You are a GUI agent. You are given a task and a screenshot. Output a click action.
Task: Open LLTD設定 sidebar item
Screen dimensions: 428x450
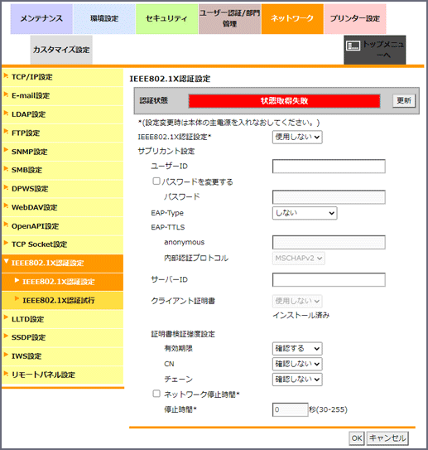(62, 319)
